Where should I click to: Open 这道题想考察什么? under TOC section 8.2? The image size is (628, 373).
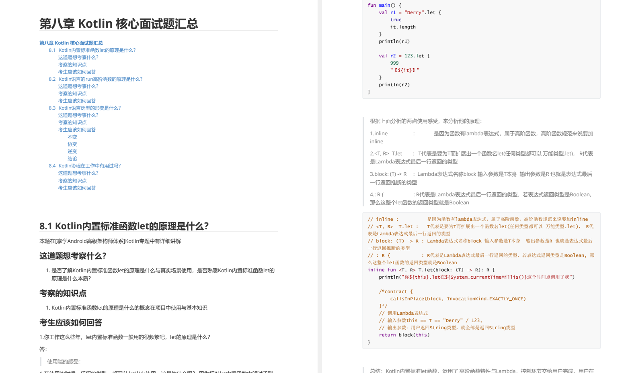(x=78, y=86)
